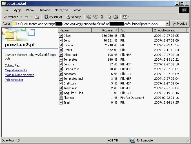Select the Inbox file icon
191x144 pixels.
click(x=61, y=36)
